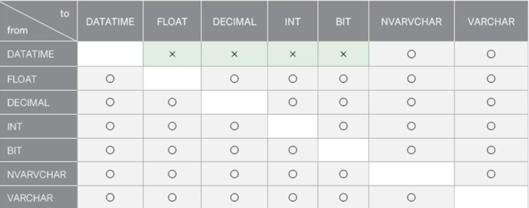The image size is (529, 208).
Task: Click the circle for NVARVCHAR to BIT
Action: point(343,174)
